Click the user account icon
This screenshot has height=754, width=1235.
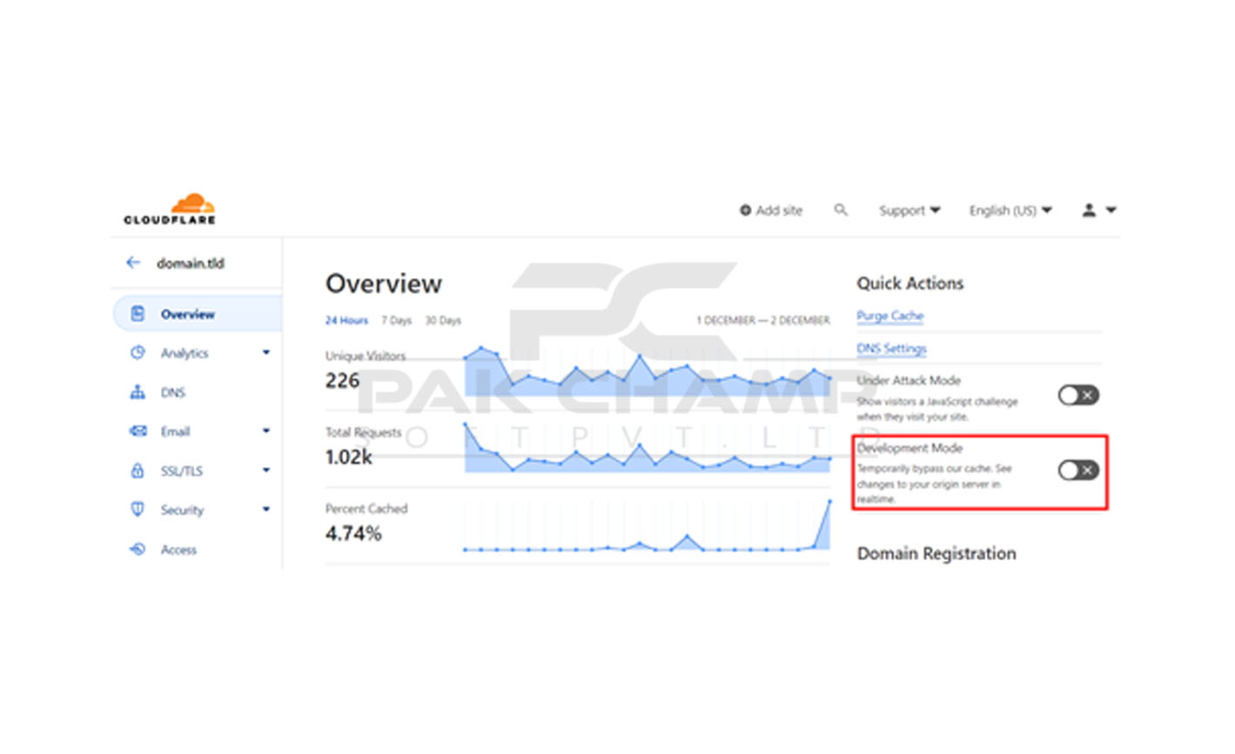(x=1089, y=210)
